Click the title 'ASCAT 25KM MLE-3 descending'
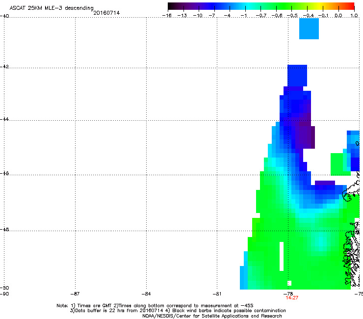 tap(52, 8)
